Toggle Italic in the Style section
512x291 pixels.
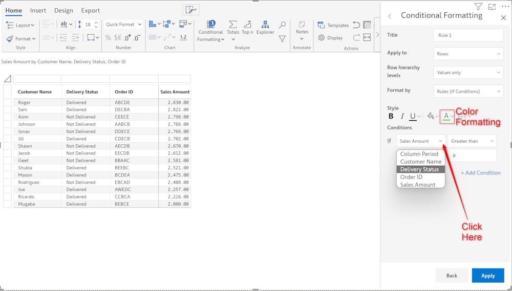point(402,116)
